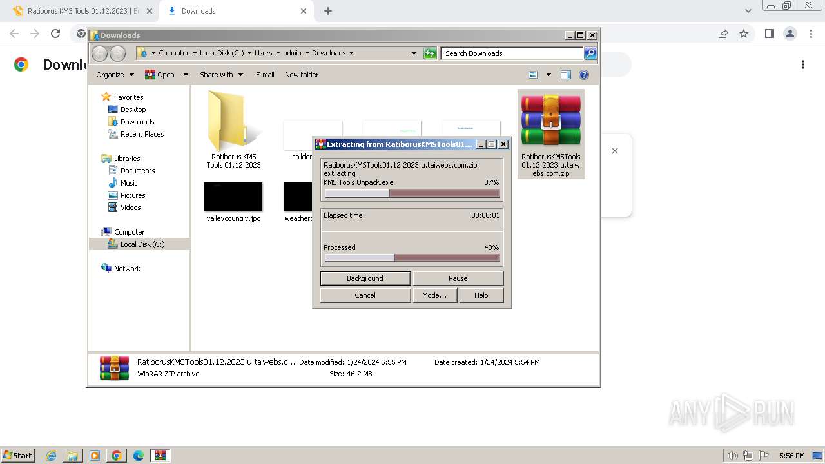Click the Local Disk (C:) breadcrumb

click(222, 53)
